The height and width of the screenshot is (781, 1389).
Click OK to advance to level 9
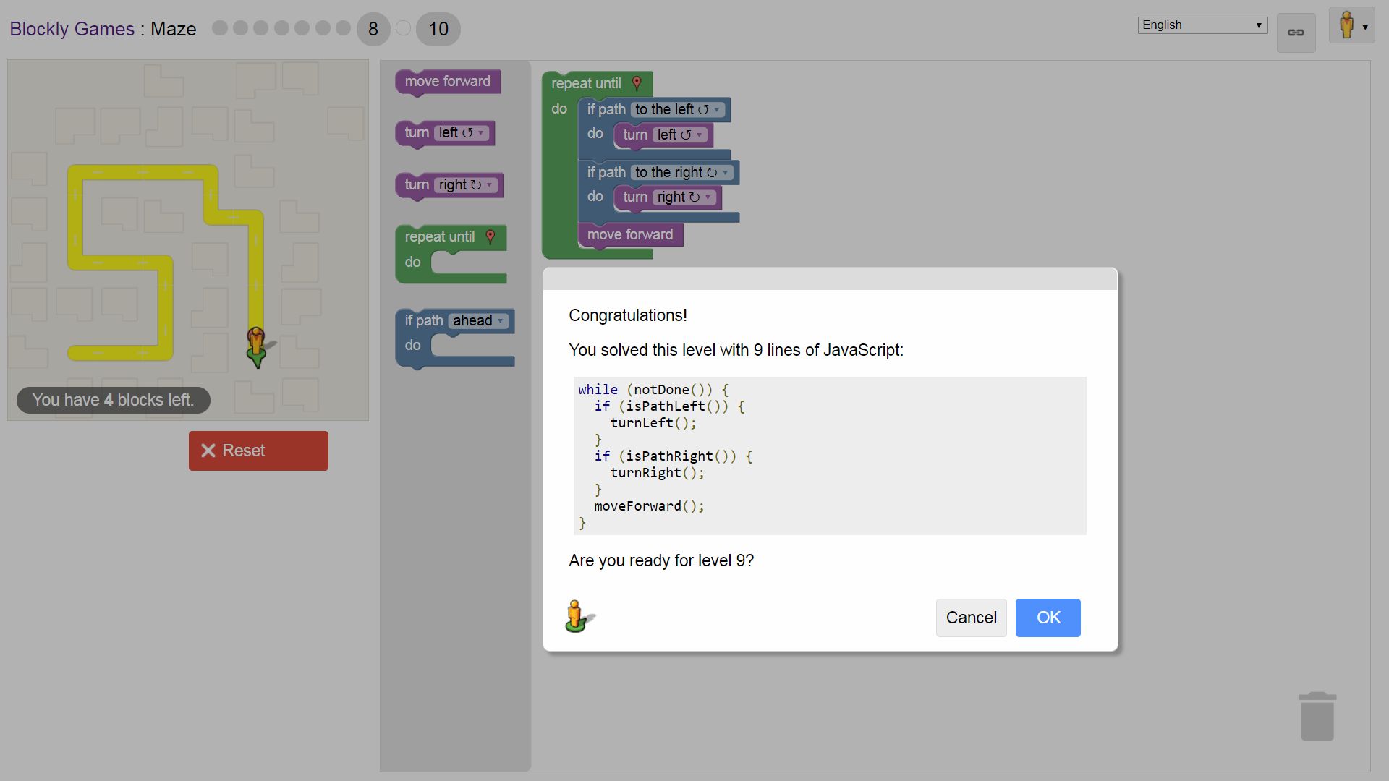pyautogui.click(x=1048, y=618)
